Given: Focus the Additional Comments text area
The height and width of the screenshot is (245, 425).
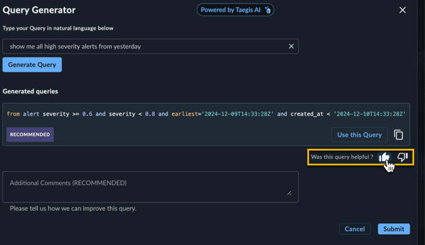Looking at the screenshot, I should [151, 187].
